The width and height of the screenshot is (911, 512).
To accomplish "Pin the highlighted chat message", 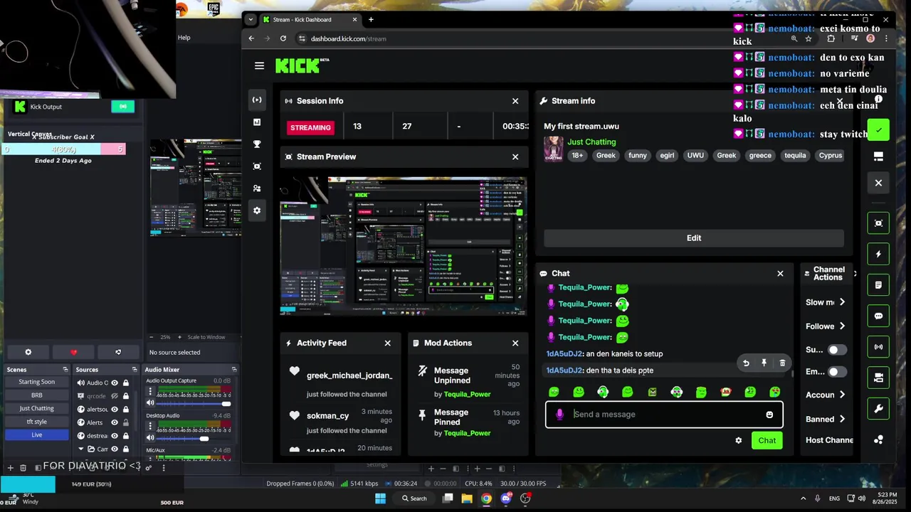I will [x=764, y=363].
